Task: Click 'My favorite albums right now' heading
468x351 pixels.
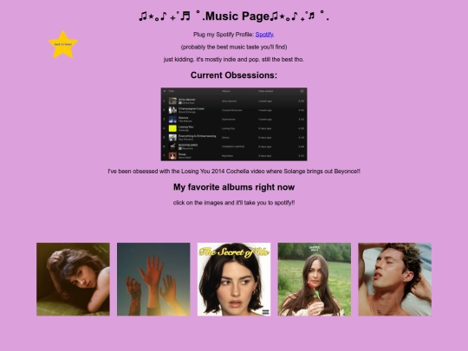Action: [x=234, y=187]
